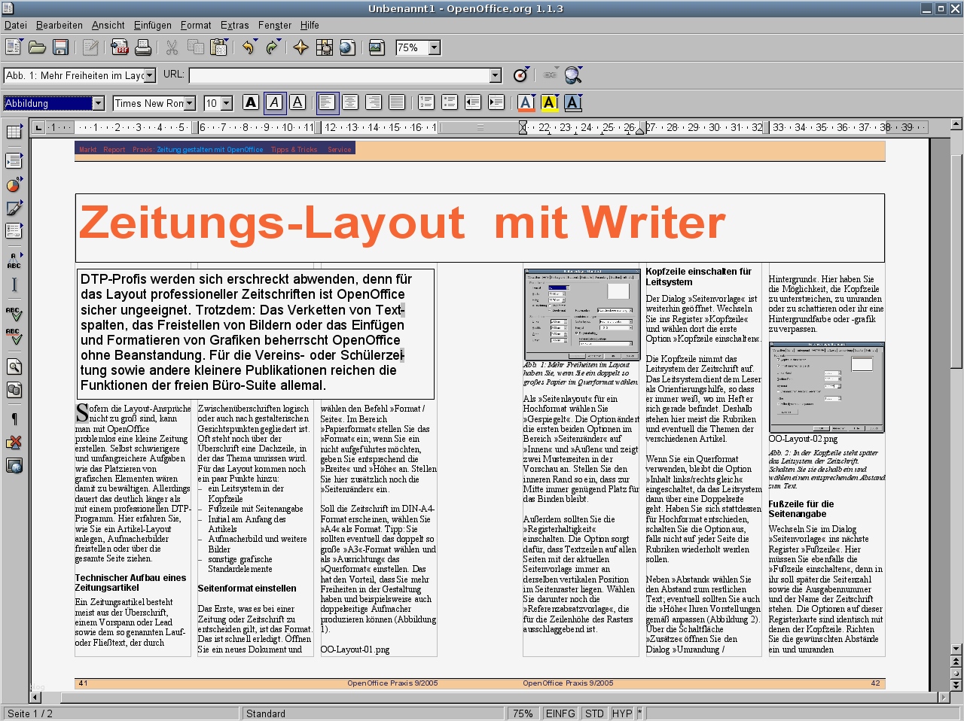Expand the font size dropdown

click(227, 103)
